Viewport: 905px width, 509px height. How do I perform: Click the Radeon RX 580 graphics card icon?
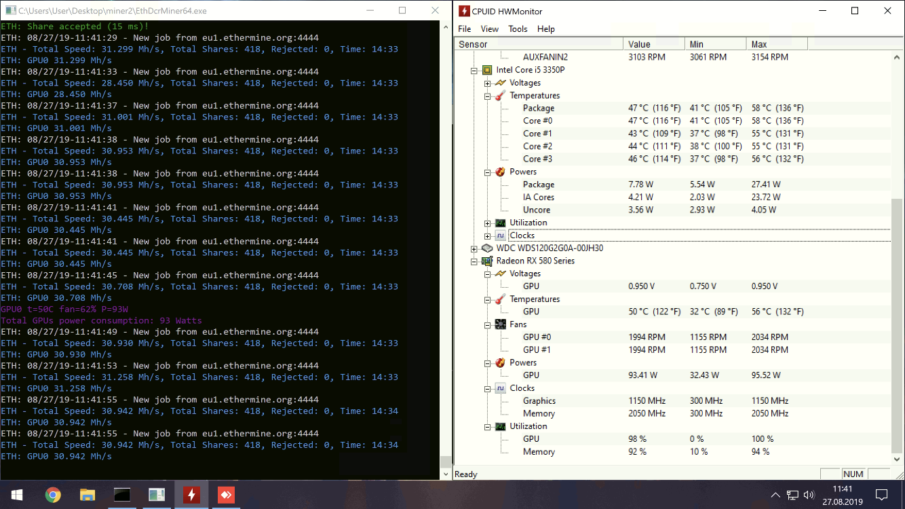click(487, 261)
